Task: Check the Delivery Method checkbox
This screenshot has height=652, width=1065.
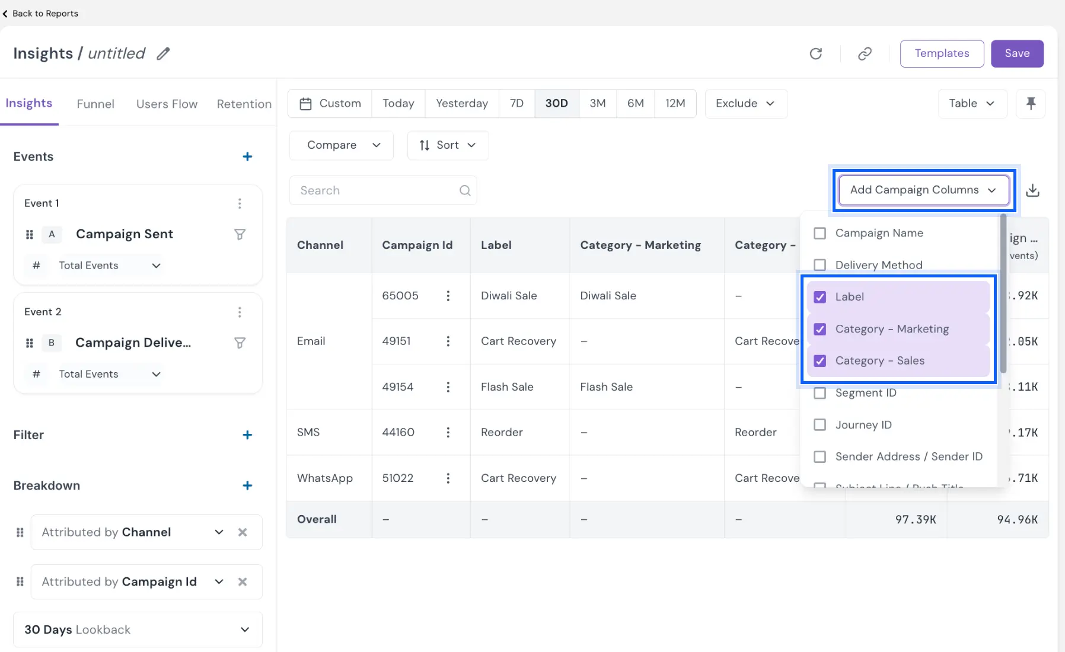Action: point(820,265)
